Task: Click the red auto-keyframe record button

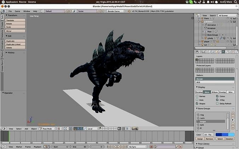Action: [151, 147]
